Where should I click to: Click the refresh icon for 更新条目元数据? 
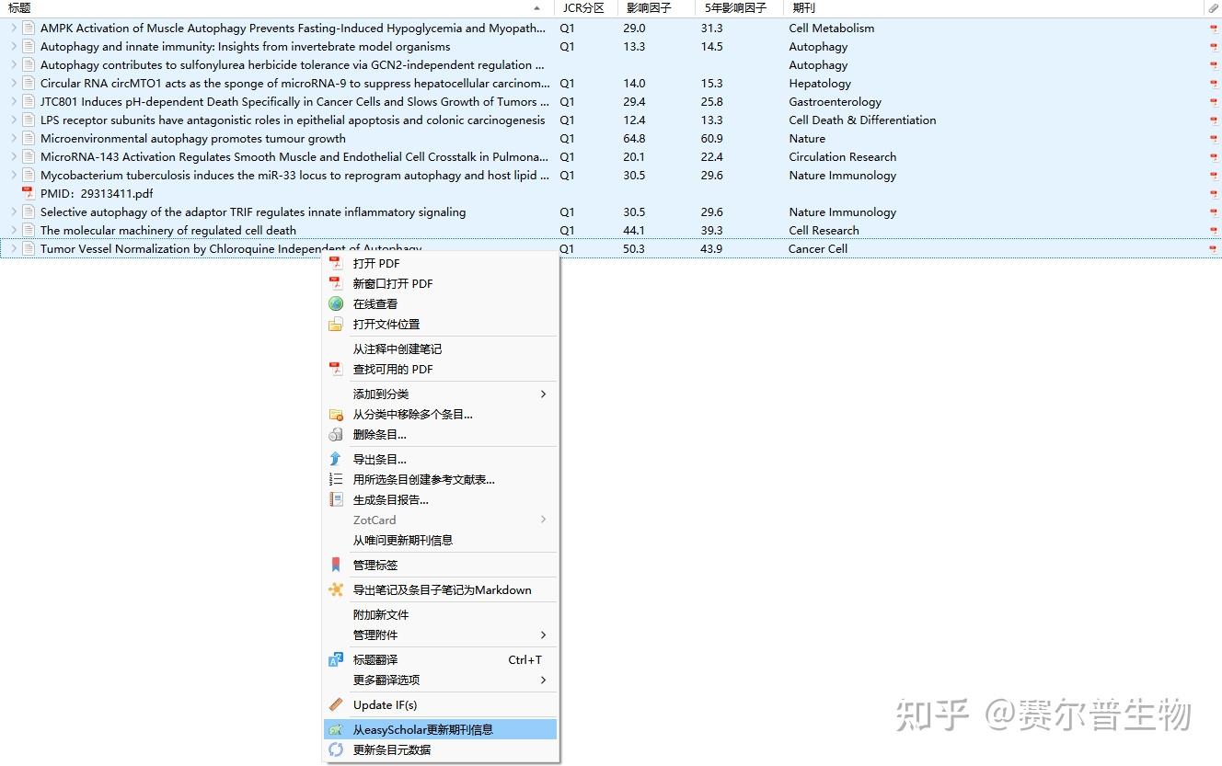point(336,749)
